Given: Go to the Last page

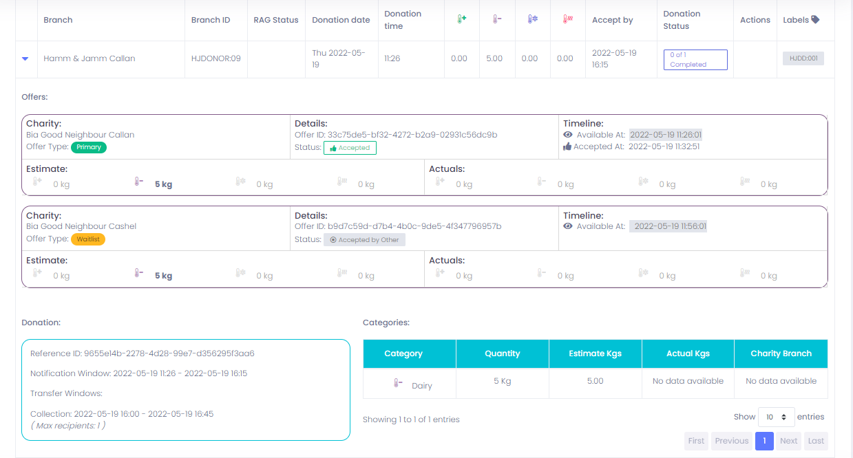Looking at the screenshot, I should pyautogui.click(x=816, y=441).
